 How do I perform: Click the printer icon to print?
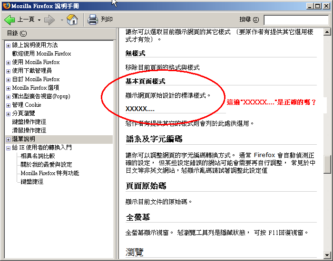coord(93,19)
